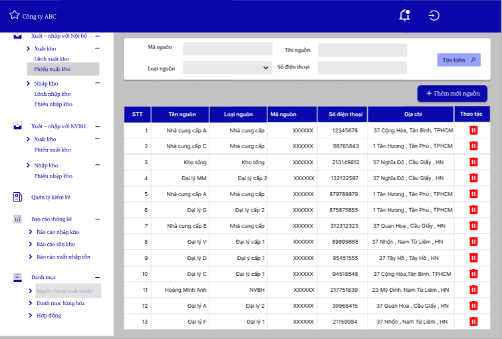Open the notifications bell icon
This screenshot has width=502, height=339.
405,15
